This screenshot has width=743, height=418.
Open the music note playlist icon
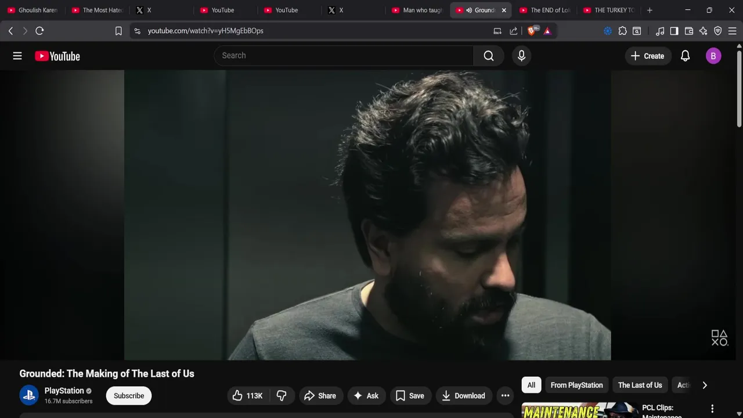coord(660,31)
